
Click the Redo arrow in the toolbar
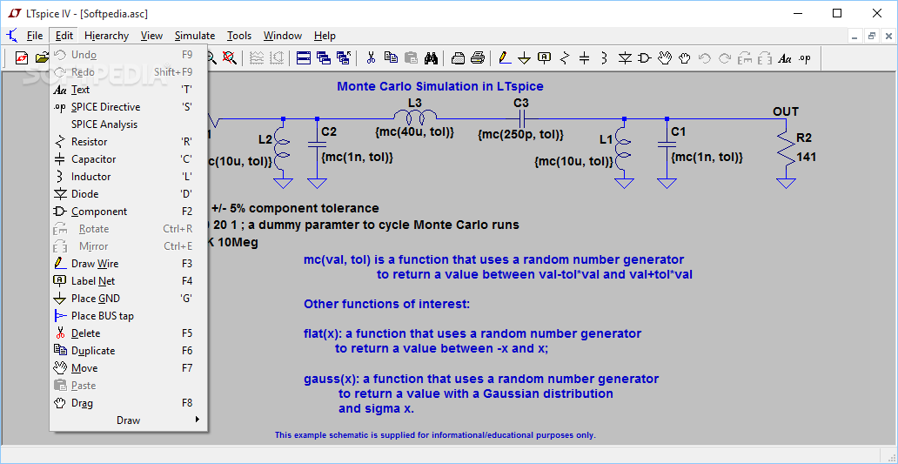click(x=725, y=57)
